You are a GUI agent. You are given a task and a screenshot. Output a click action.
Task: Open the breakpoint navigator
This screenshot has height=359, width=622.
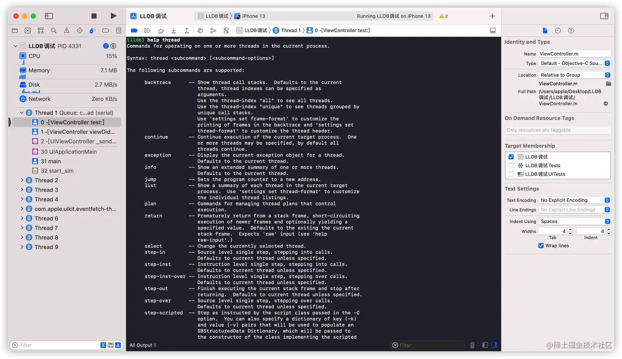coord(106,30)
